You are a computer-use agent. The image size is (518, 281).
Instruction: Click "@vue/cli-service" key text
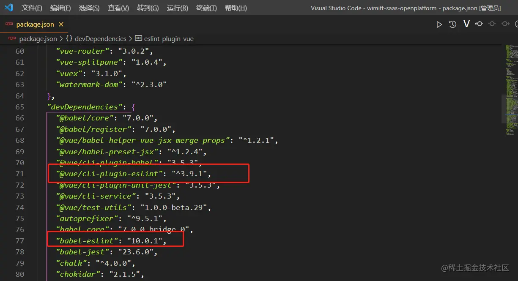[x=96, y=196]
